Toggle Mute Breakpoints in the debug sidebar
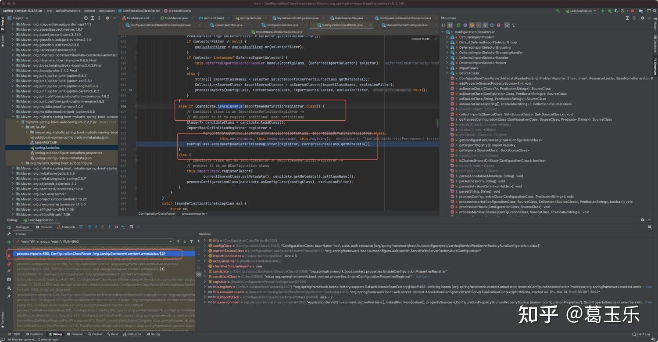658x342 pixels. pyautogui.click(x=9, y=271)
